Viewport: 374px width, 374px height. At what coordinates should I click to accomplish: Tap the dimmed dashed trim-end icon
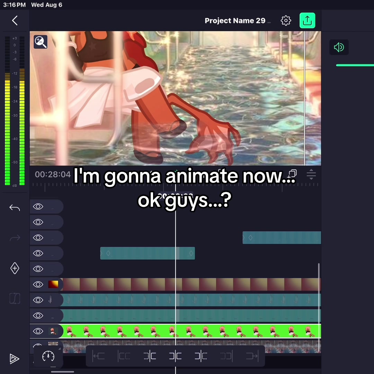click(x=226, y=356)
